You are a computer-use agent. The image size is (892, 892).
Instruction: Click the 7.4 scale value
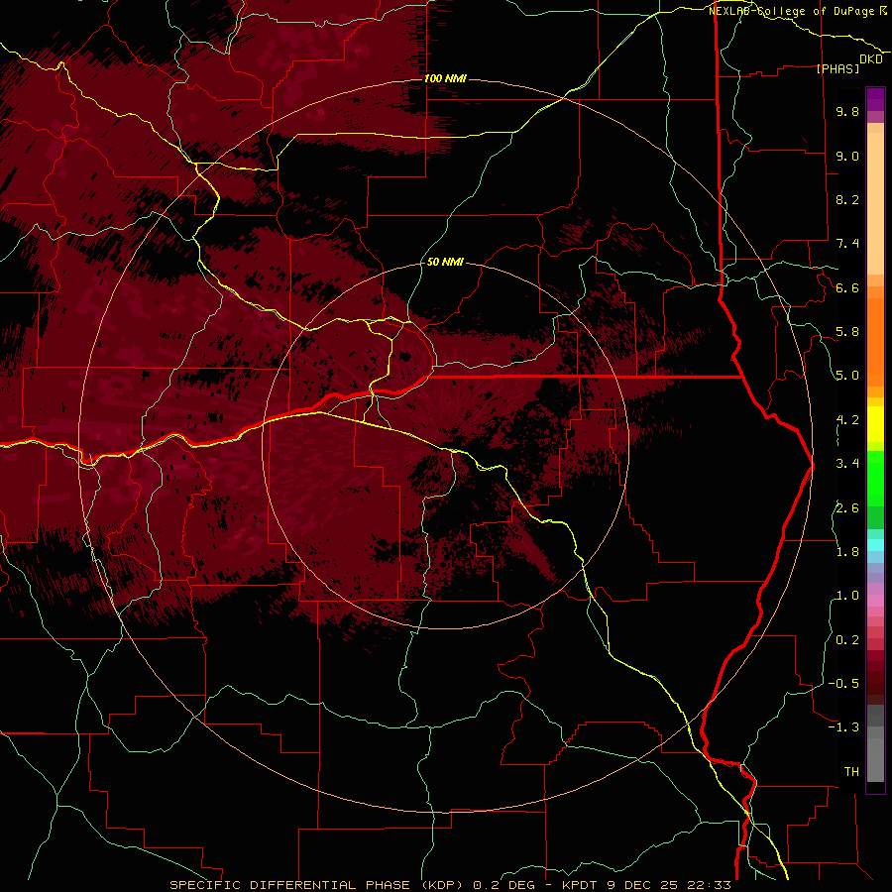pyautogui.click(x=847, y=244)
